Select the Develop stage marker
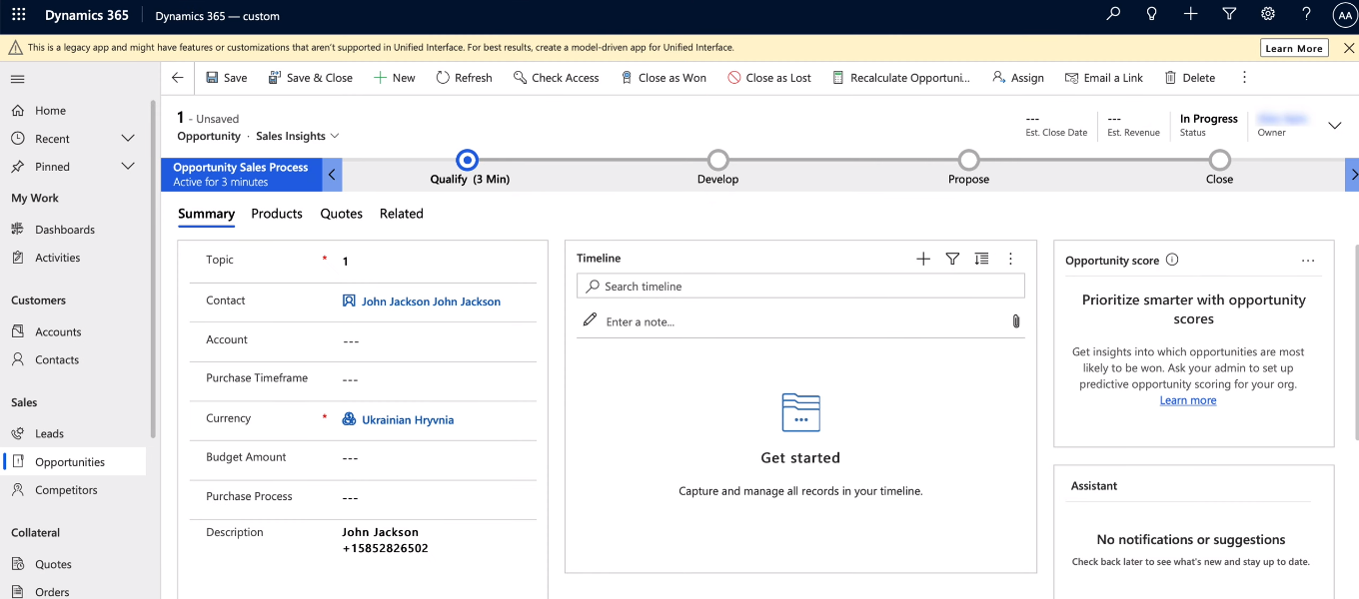 coord(717,160)
